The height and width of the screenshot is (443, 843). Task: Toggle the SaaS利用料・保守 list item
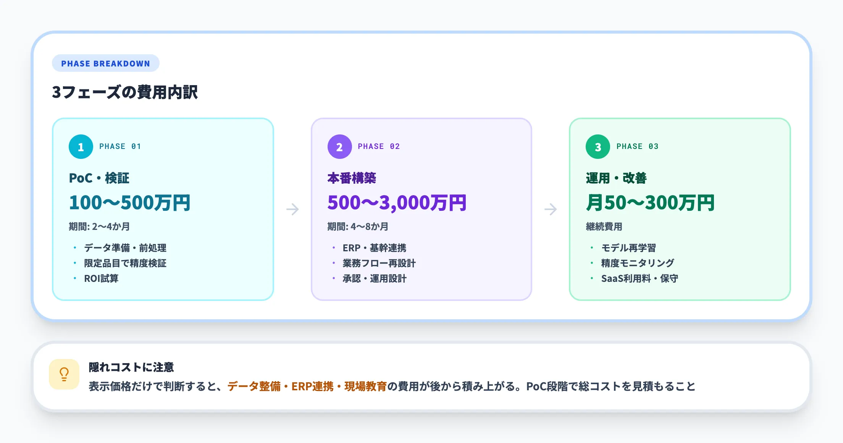click(x=640, y=279)
